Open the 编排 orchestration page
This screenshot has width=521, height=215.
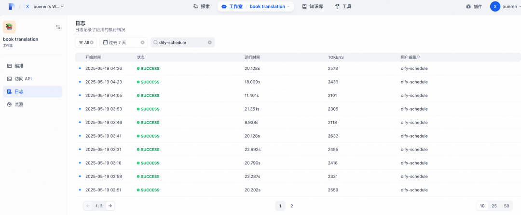point(32,66)
